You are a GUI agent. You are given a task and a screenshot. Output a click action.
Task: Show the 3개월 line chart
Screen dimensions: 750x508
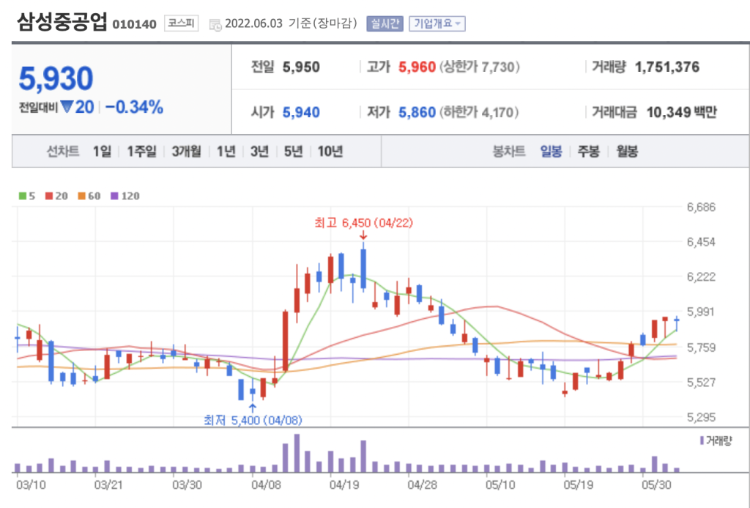188,152
